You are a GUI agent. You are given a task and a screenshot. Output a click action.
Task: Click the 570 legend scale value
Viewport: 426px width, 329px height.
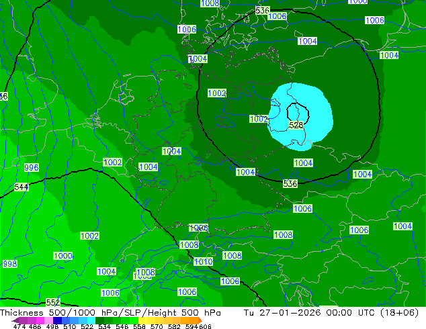coord(157,326)
